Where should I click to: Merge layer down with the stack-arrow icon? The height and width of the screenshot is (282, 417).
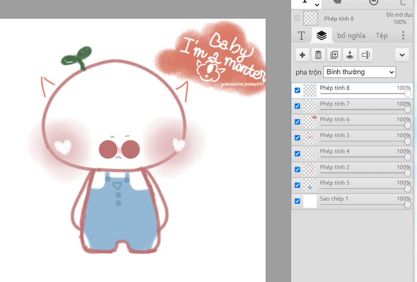[x=350, y=55]
